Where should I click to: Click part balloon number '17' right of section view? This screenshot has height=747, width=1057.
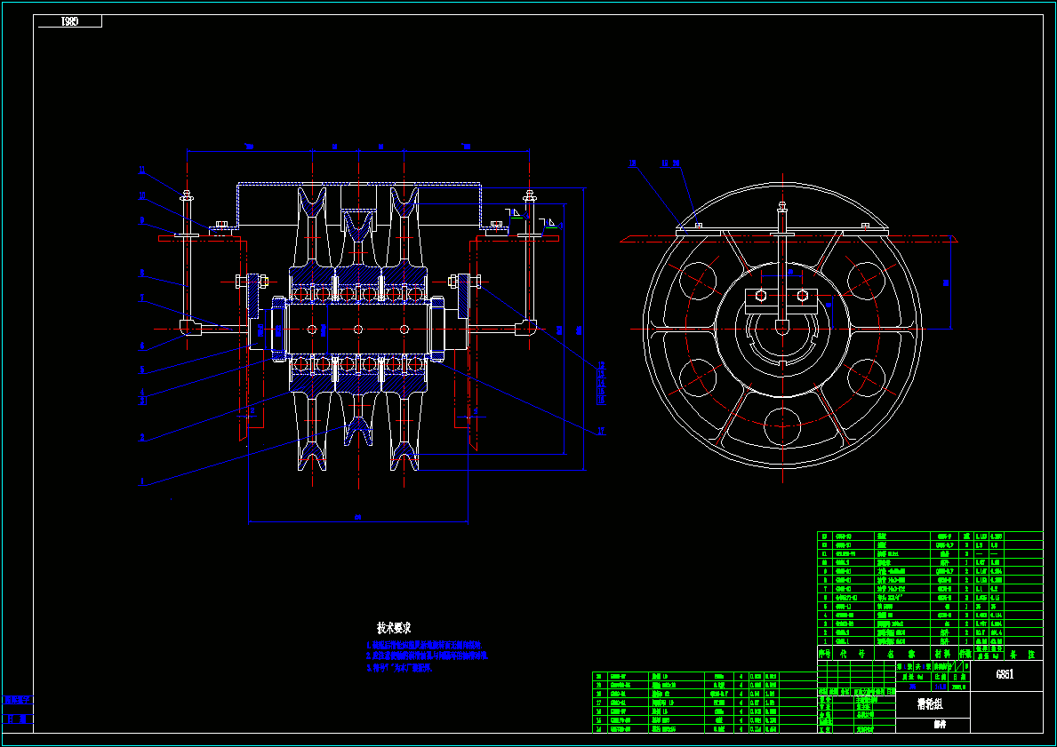(x=601, y=431)
